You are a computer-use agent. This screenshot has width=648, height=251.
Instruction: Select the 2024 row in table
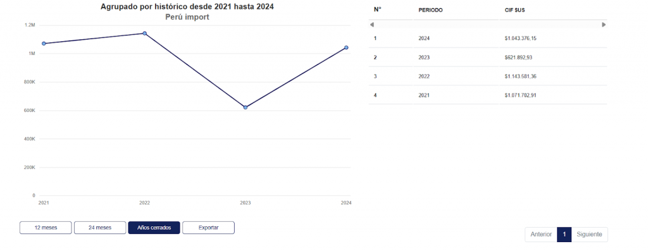488,39
